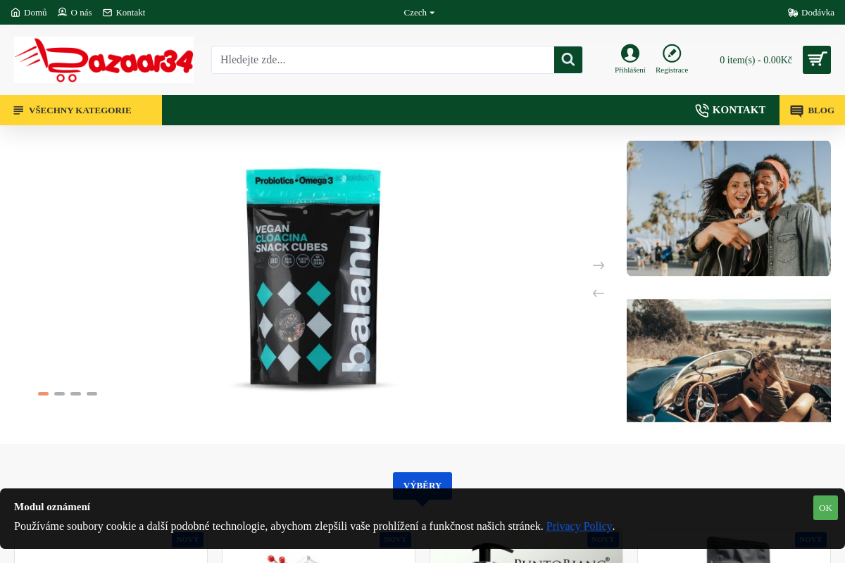Image resolution: width=845 pixels, height=563 pixels.
Task: Open the BLOG menu item
Action: [x=812, y=110]
